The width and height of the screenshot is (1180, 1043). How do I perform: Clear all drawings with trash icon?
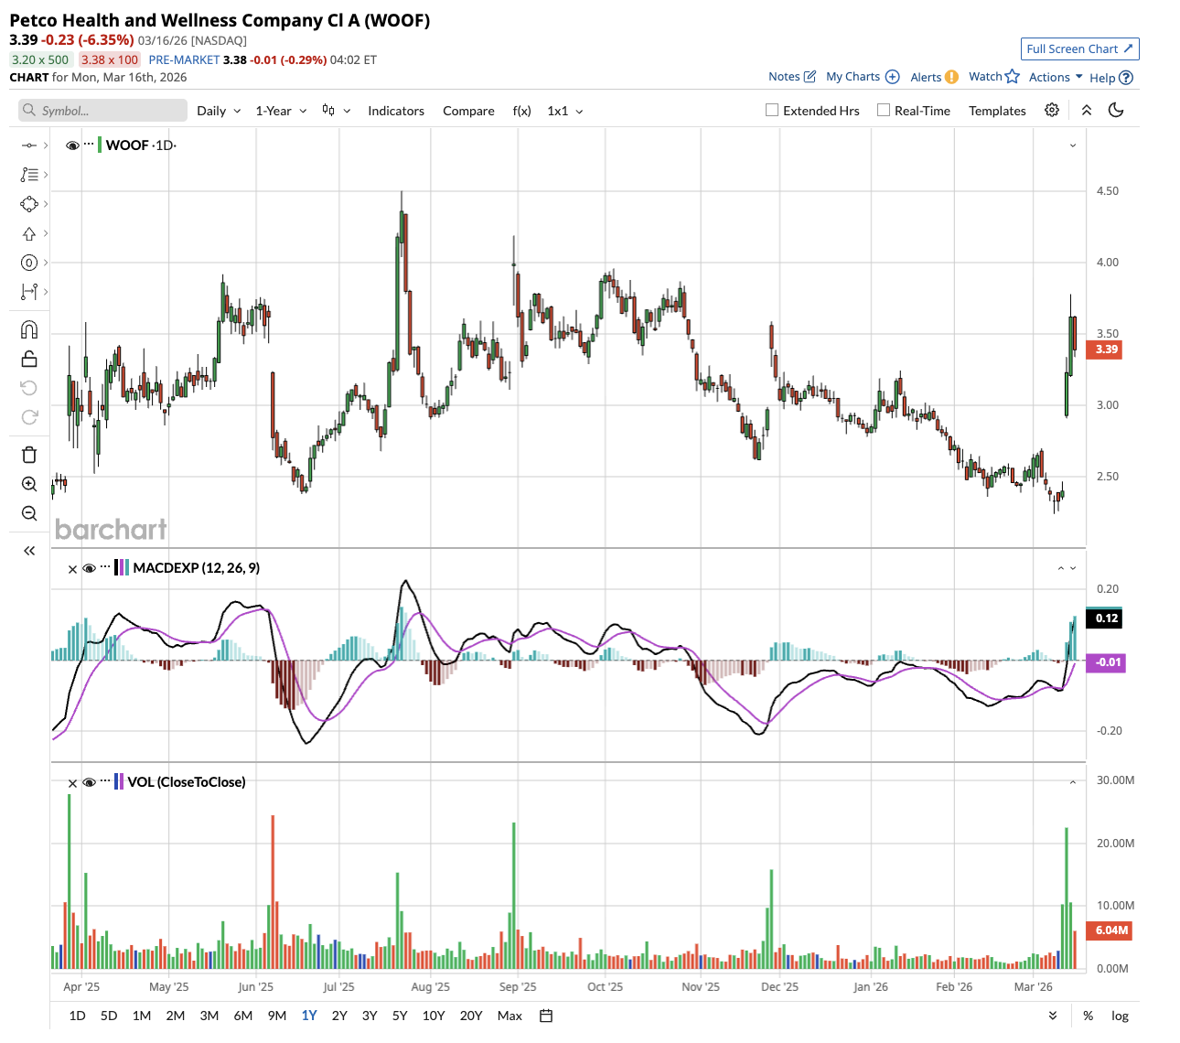point(29,455)
